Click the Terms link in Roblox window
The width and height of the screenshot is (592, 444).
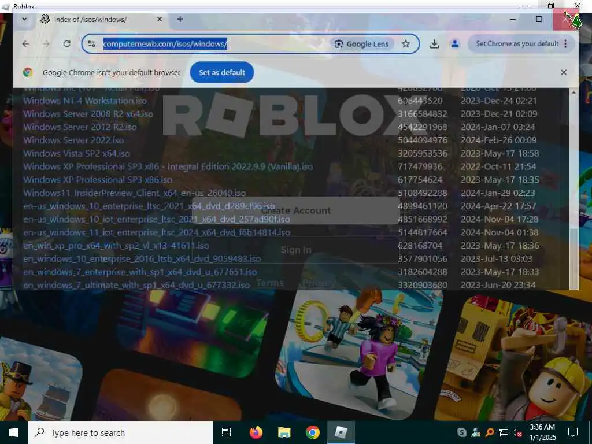pyautogui.click(x=270, y=283)
